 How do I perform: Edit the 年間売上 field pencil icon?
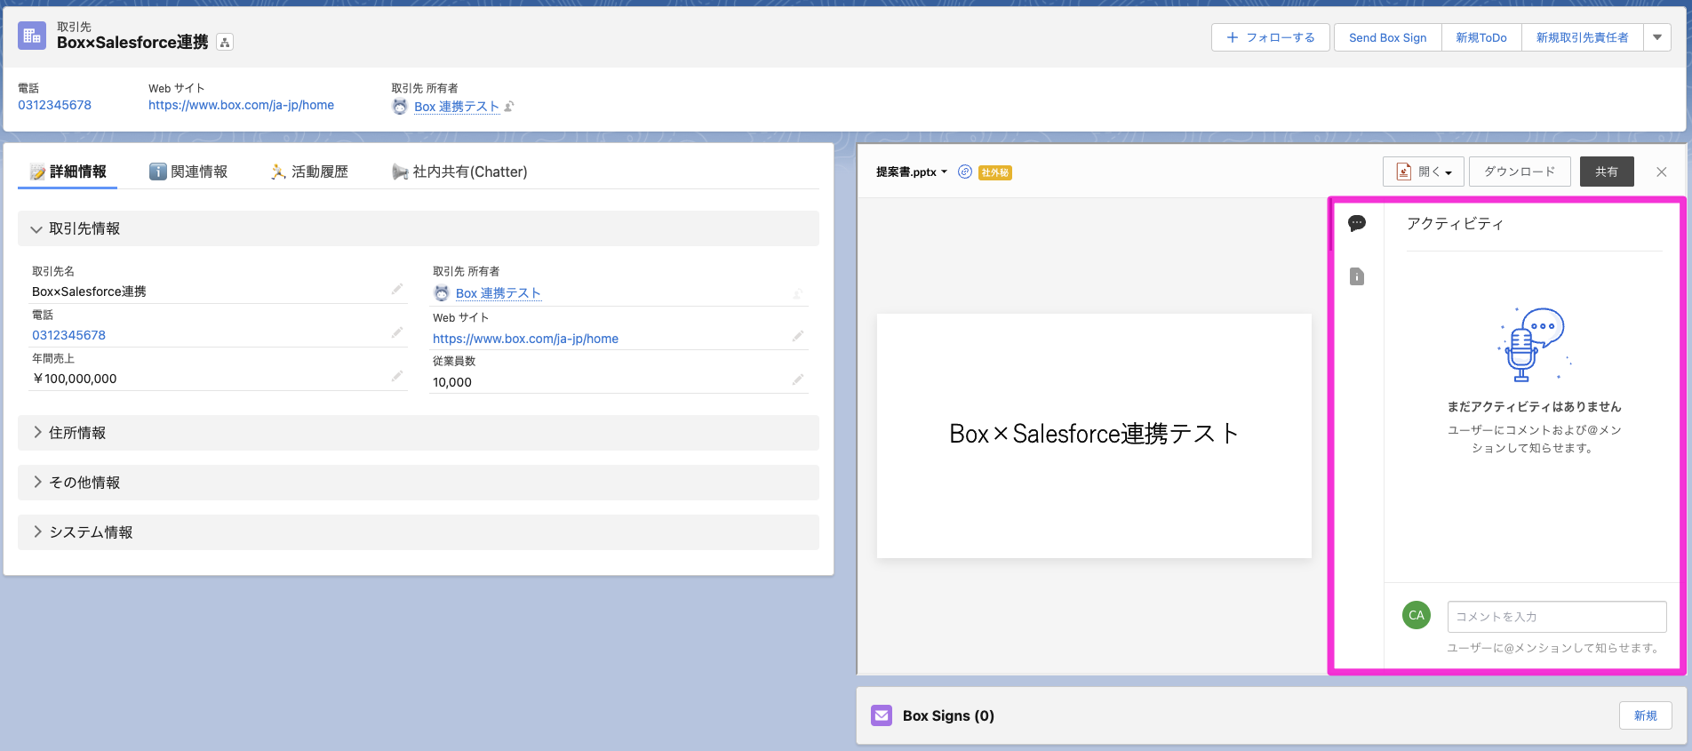coord(397,376)
